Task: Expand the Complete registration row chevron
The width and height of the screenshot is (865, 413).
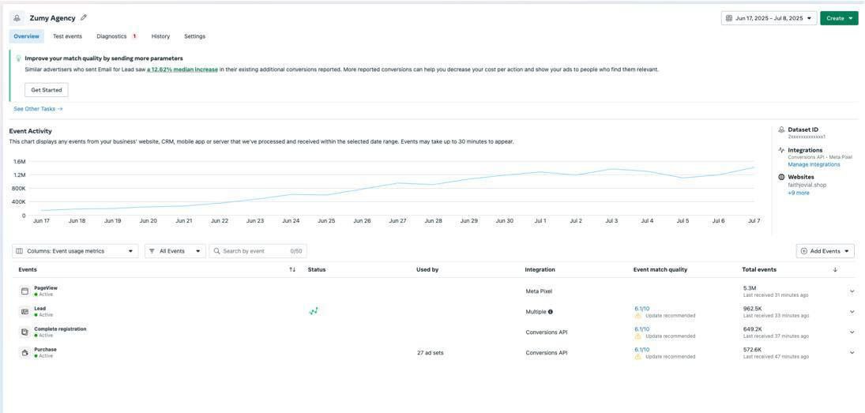Action: pos(852,332)
